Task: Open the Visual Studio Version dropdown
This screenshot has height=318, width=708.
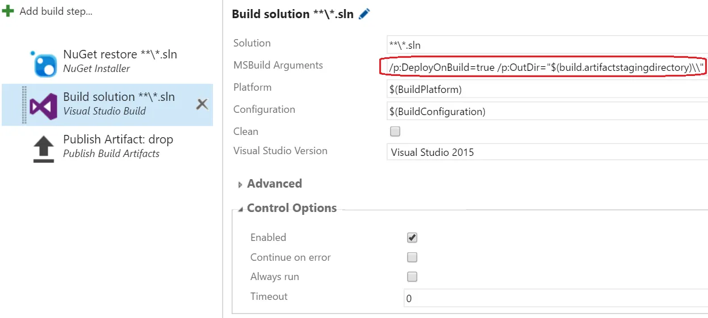Action: click(x=546, y=152)
